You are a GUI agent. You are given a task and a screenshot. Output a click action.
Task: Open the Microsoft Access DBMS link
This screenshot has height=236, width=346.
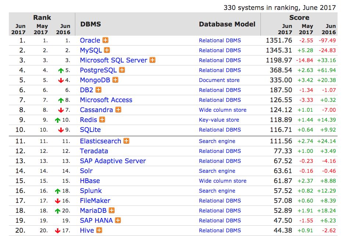pyautogui.click(x=106, y=100)
